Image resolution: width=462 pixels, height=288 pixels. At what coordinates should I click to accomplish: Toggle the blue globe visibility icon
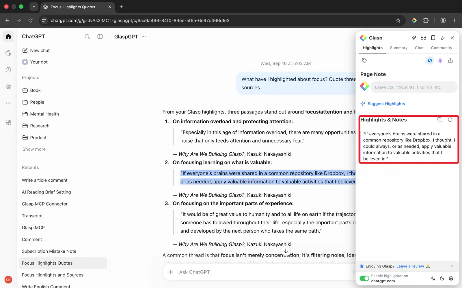[x=430, y=60]
